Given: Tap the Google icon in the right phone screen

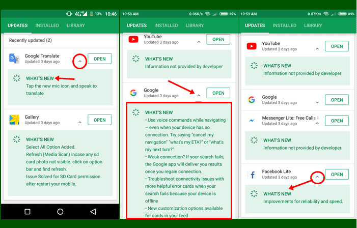Looking at the screenshot, I should point(252,100).
